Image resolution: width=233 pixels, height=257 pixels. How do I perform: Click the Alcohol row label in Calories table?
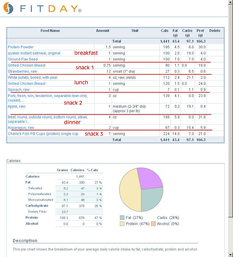[32, 224]
